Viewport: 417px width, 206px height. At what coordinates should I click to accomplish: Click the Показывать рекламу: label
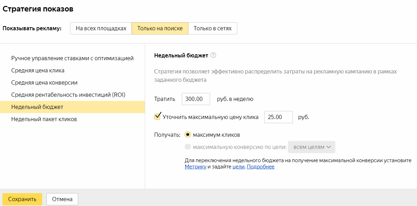pos(32,29)
